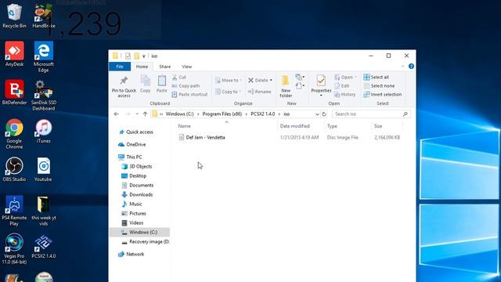Image resolution: width=501 pixels, height=282 pixels.
Task: Select PS4 Remote Play shortcut
Action: pos(14,211)
